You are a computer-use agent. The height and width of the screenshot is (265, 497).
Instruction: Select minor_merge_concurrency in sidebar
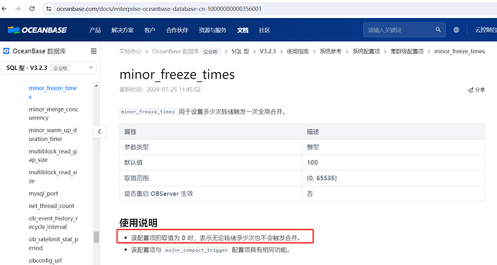click(53, 113)
